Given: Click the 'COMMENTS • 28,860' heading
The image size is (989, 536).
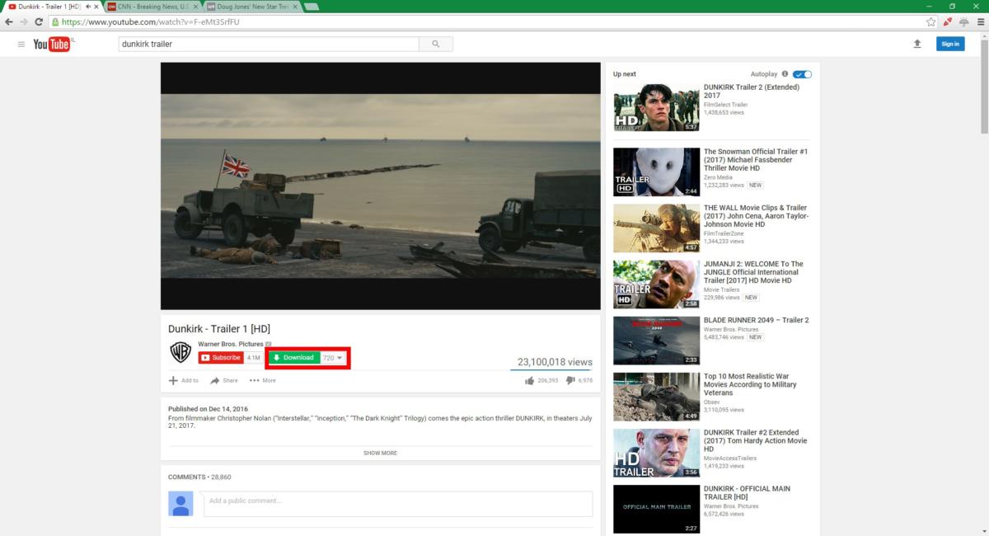Looking at the screenshot, I should 199,477.
